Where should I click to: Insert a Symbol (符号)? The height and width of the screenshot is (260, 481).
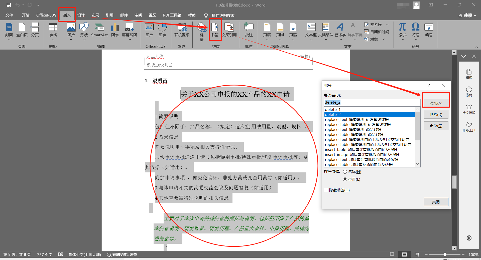tap(416, 31)
